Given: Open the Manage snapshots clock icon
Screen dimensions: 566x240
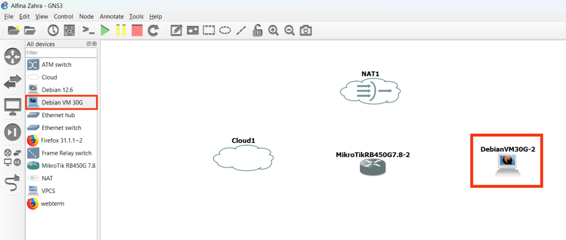Looking at the screenshot, I should click(53, 30).
